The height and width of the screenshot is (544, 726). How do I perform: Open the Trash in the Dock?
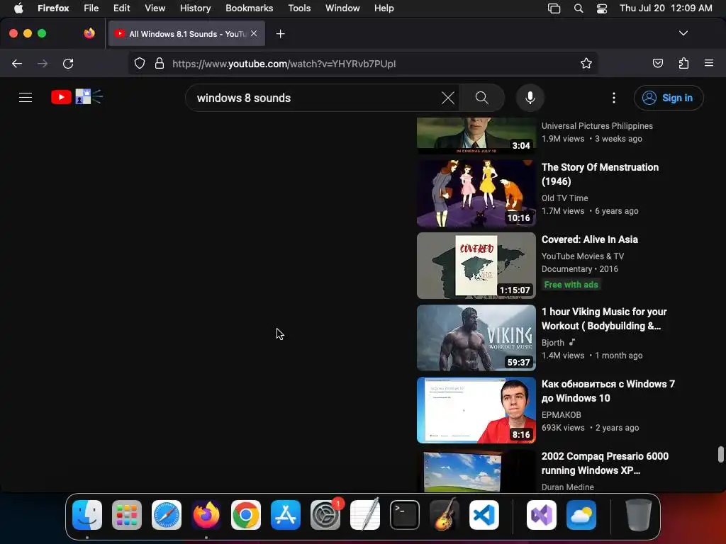pyautogui.click(x=639, y=515)
